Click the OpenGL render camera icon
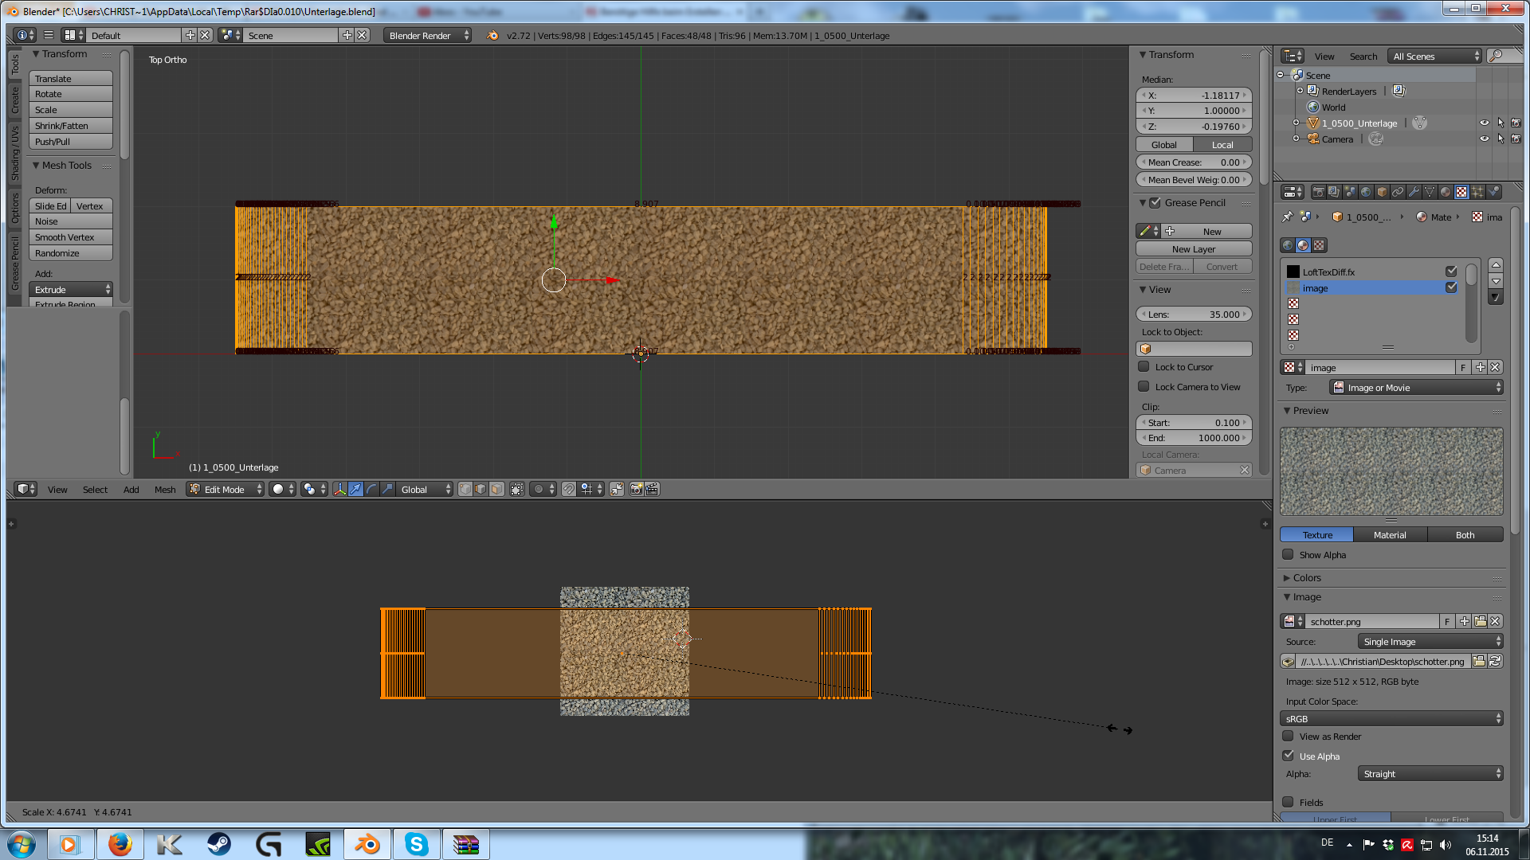 coord(636,489)
